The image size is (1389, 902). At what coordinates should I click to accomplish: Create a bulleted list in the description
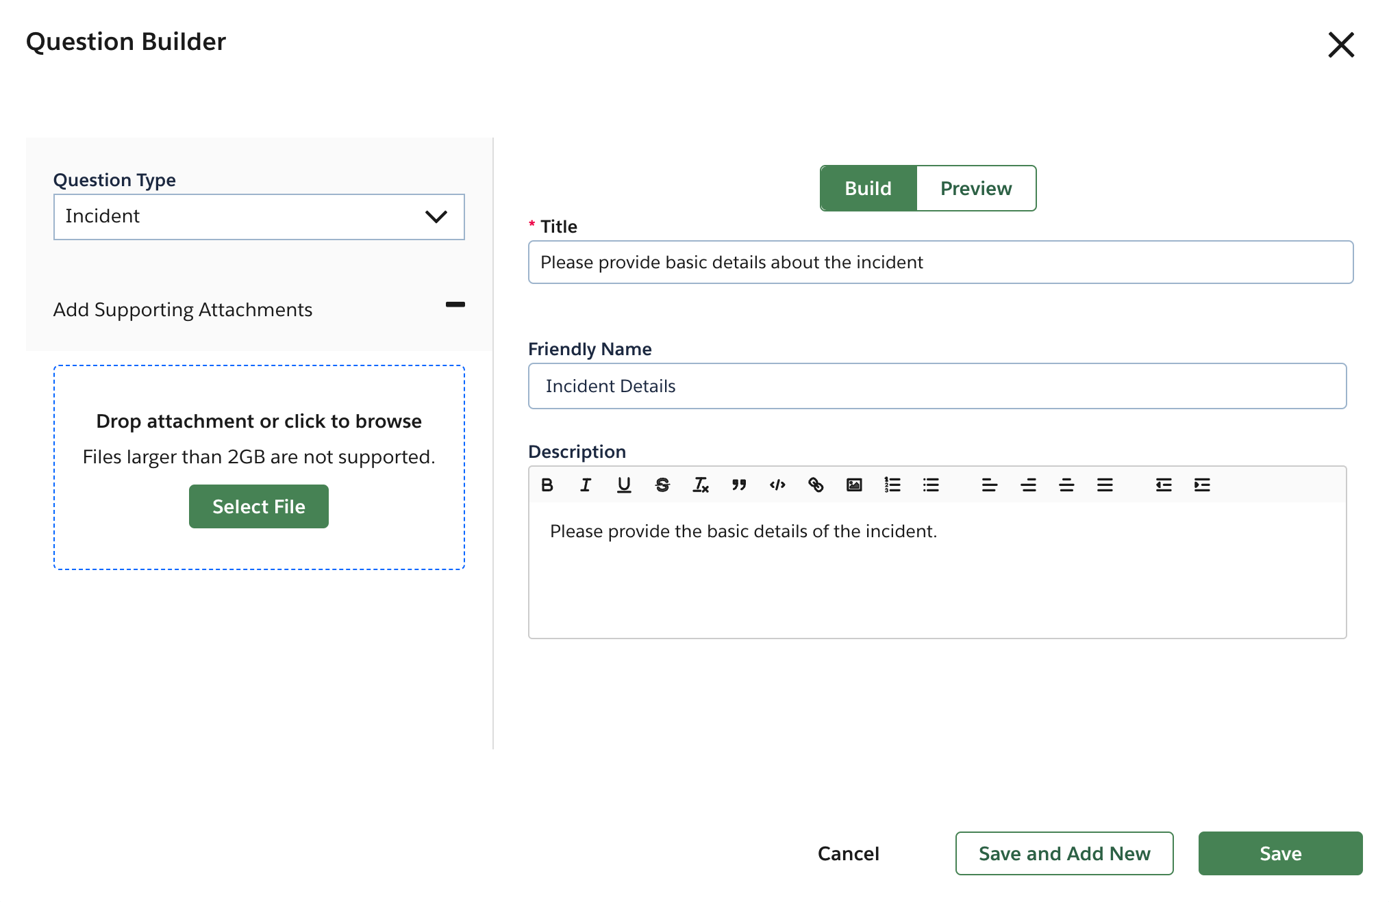coord(931,485)
